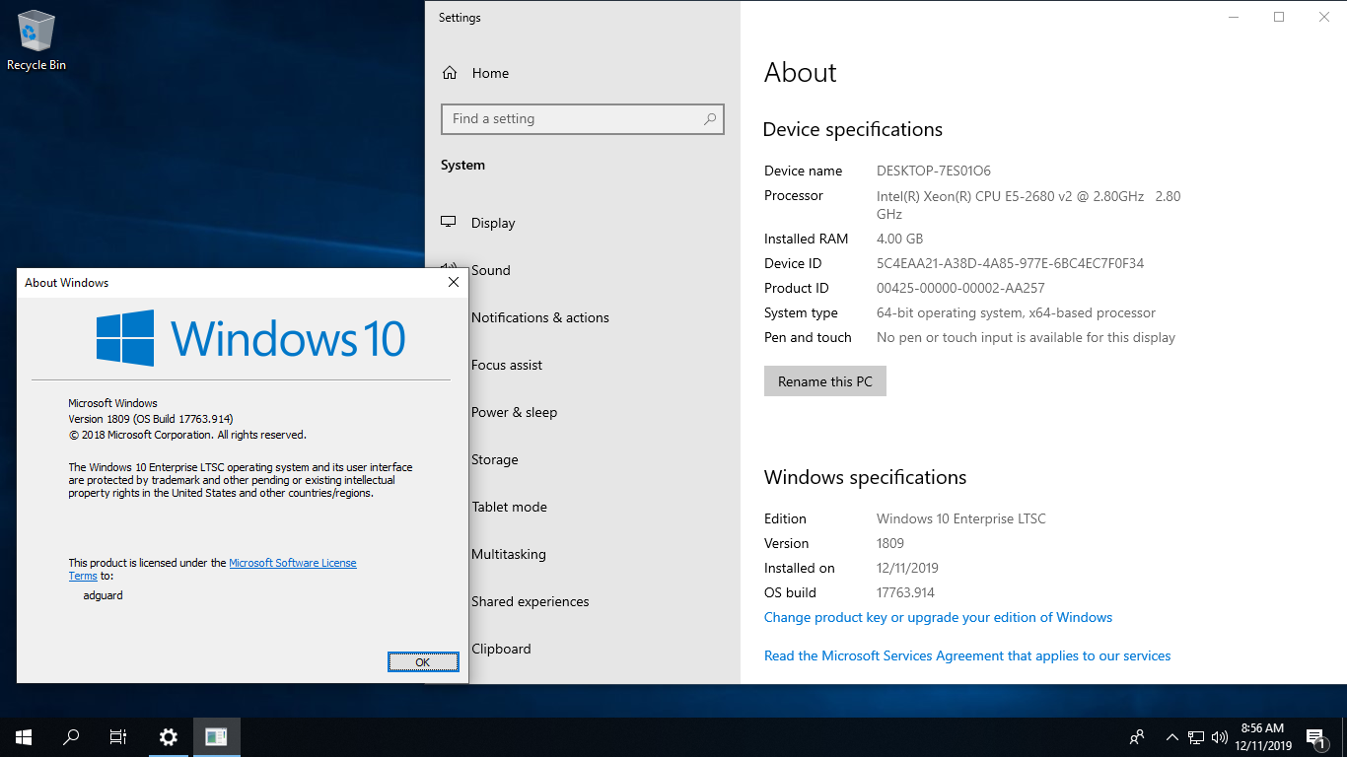Show hidden tray icons chevron
1347x757 pixels.
click(1172, 736)
